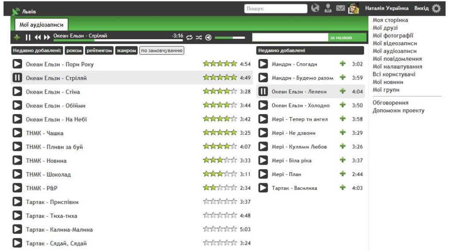Add Мері - Тепер ти ангел plus icon
This screenshot has width=450, height=251.
click(343, 118)
